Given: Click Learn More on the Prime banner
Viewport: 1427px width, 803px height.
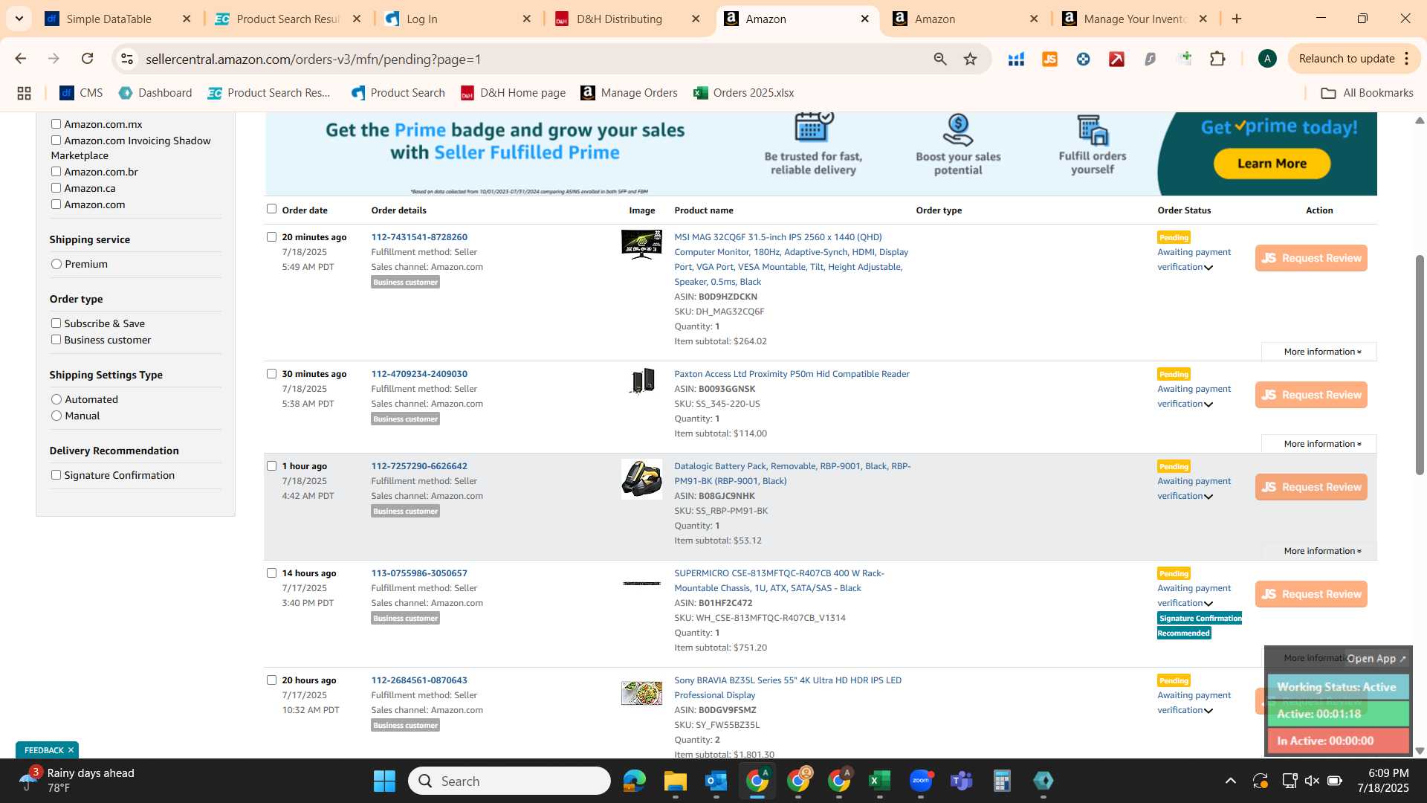Looking at the screenshot, I should (1272, 164).
